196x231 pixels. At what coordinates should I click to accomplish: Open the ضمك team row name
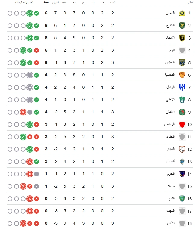click(171, 186)
